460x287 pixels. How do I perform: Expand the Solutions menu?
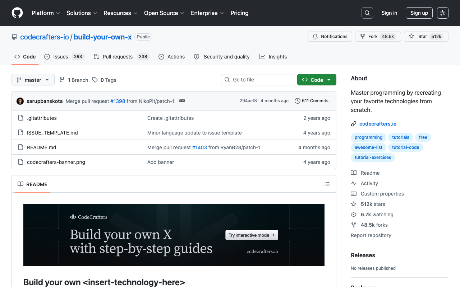[82, 13]
